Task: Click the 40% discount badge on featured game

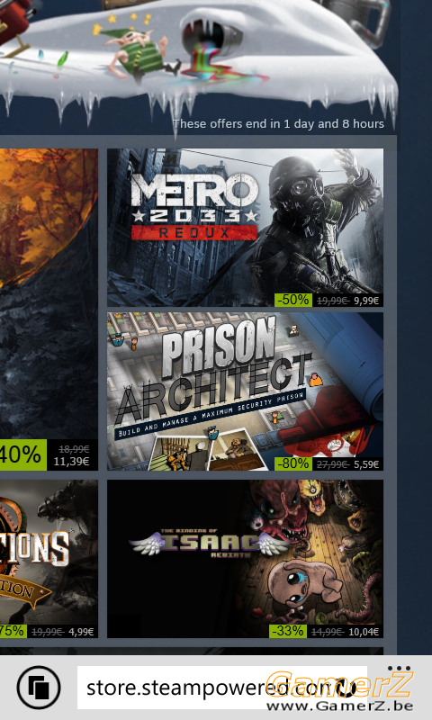Action: pyautogui.click(x=23, y=455)
